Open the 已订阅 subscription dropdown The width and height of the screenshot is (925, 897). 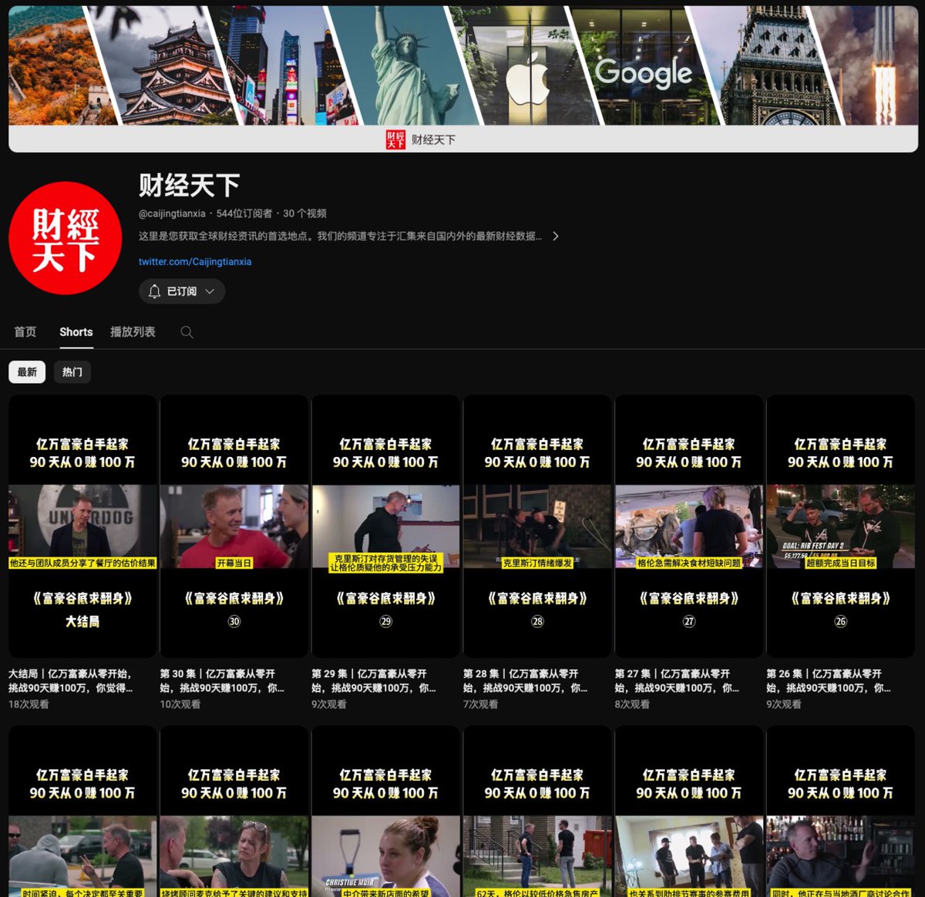182,291
